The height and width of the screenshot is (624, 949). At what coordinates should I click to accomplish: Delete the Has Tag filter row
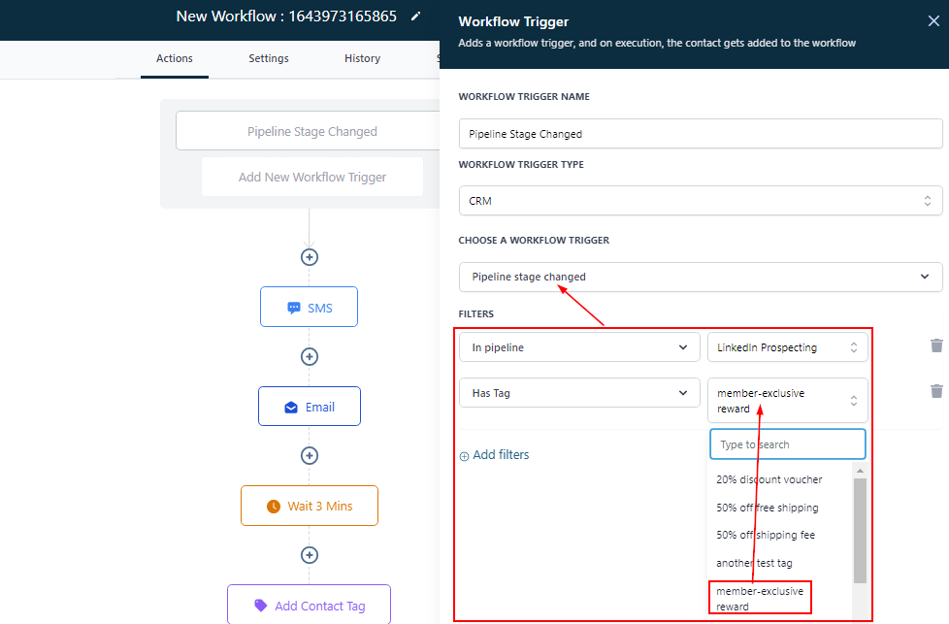pos(936,391)
